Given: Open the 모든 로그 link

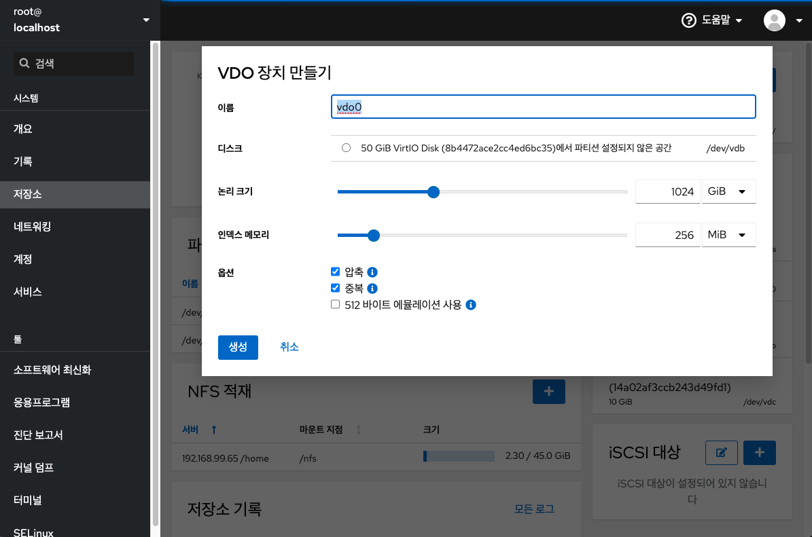Looking at the screenshot, I should 534,508.
